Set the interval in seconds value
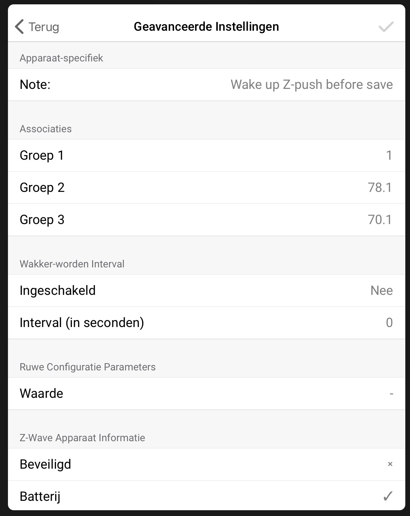410x516 pixels. pos(389,323)
